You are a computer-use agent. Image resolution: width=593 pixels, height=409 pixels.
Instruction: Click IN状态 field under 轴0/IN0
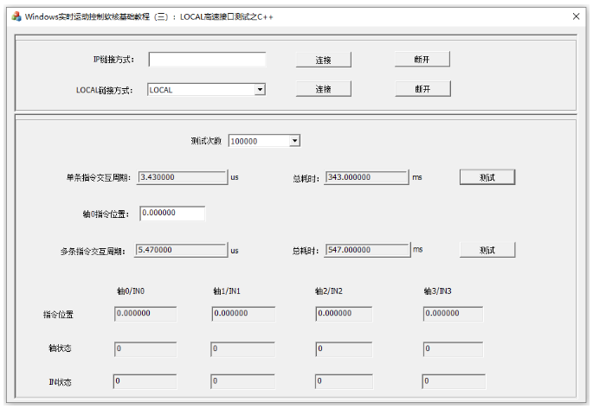(x=145, y=381)
